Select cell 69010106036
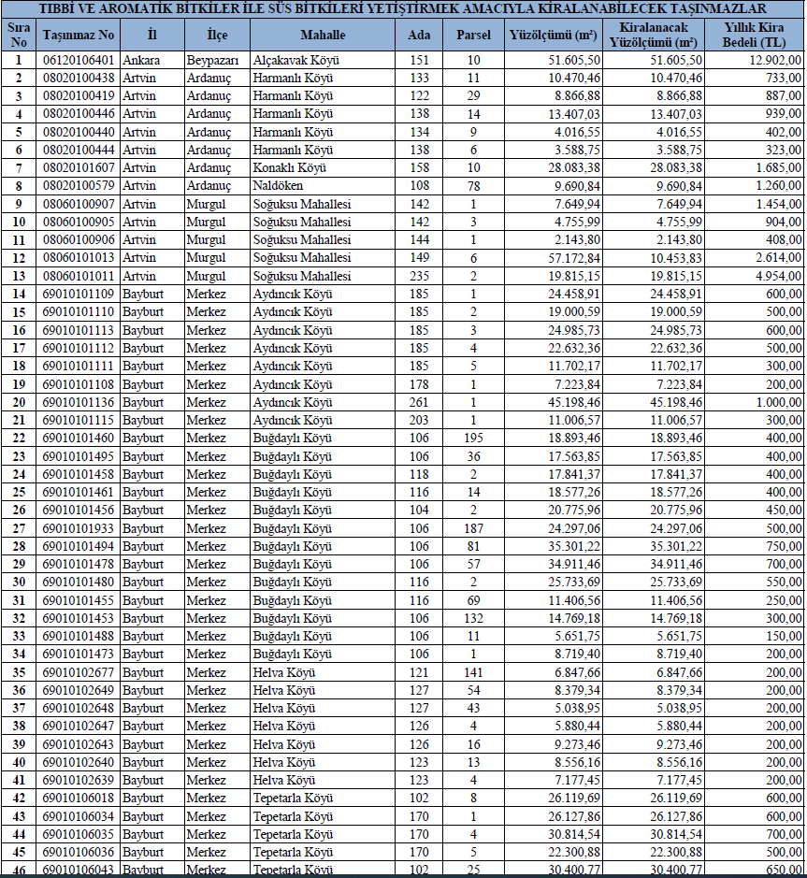 [x=79, y=852]
